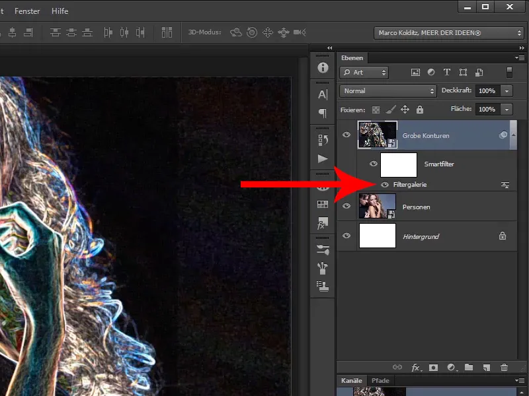Open the Character (A|) panel icon

[x=323, y=94]
